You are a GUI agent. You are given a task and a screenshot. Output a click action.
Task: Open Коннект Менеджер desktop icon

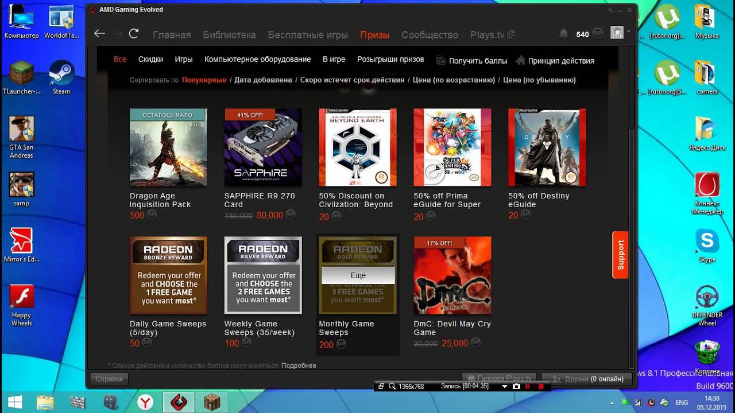click(x=707, y=193)
